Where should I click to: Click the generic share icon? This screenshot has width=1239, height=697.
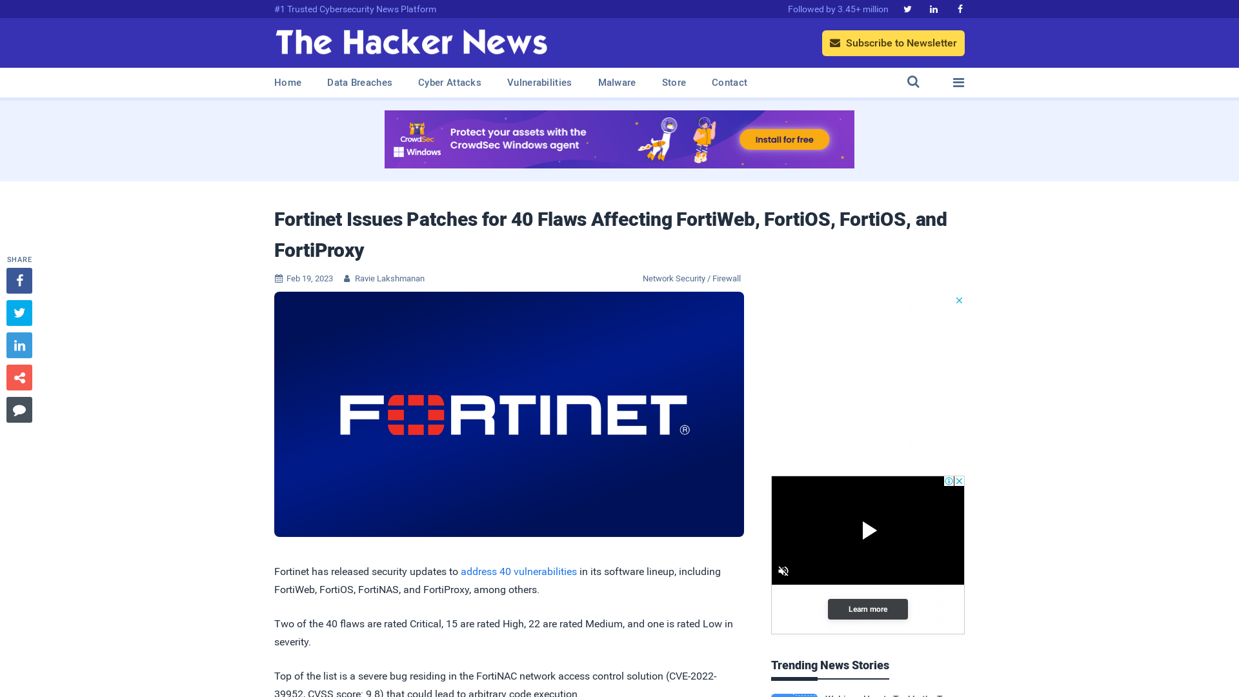pos(19,377)
